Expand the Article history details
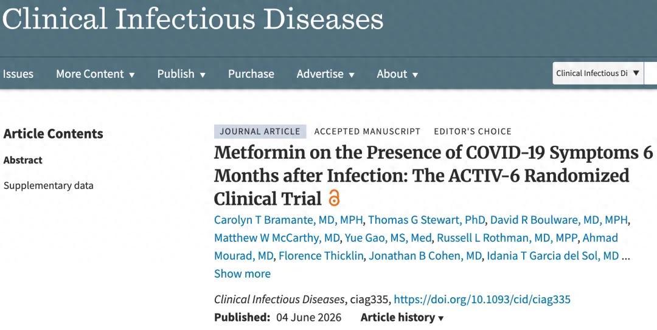657x330 pixels. (402, 317)
